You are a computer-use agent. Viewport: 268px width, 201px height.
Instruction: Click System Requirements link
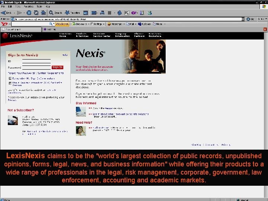(x=51, y=73)
